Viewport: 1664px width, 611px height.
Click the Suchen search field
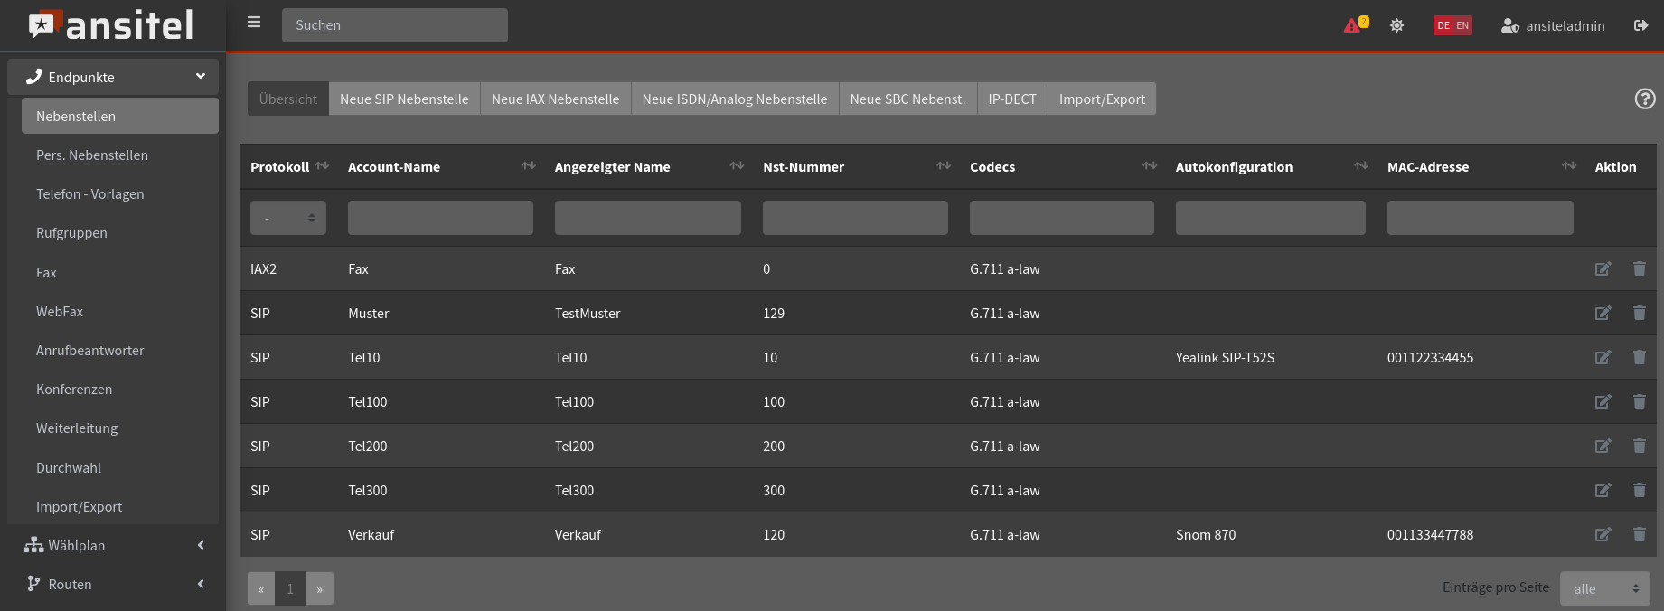[x=394, y=25]
